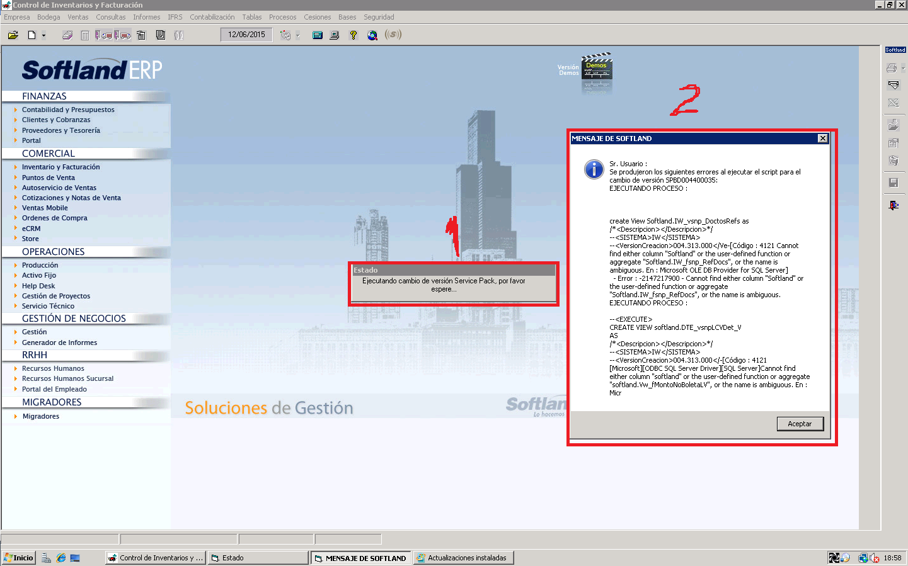Open Recursos Humanos Sucursal link

68,378
